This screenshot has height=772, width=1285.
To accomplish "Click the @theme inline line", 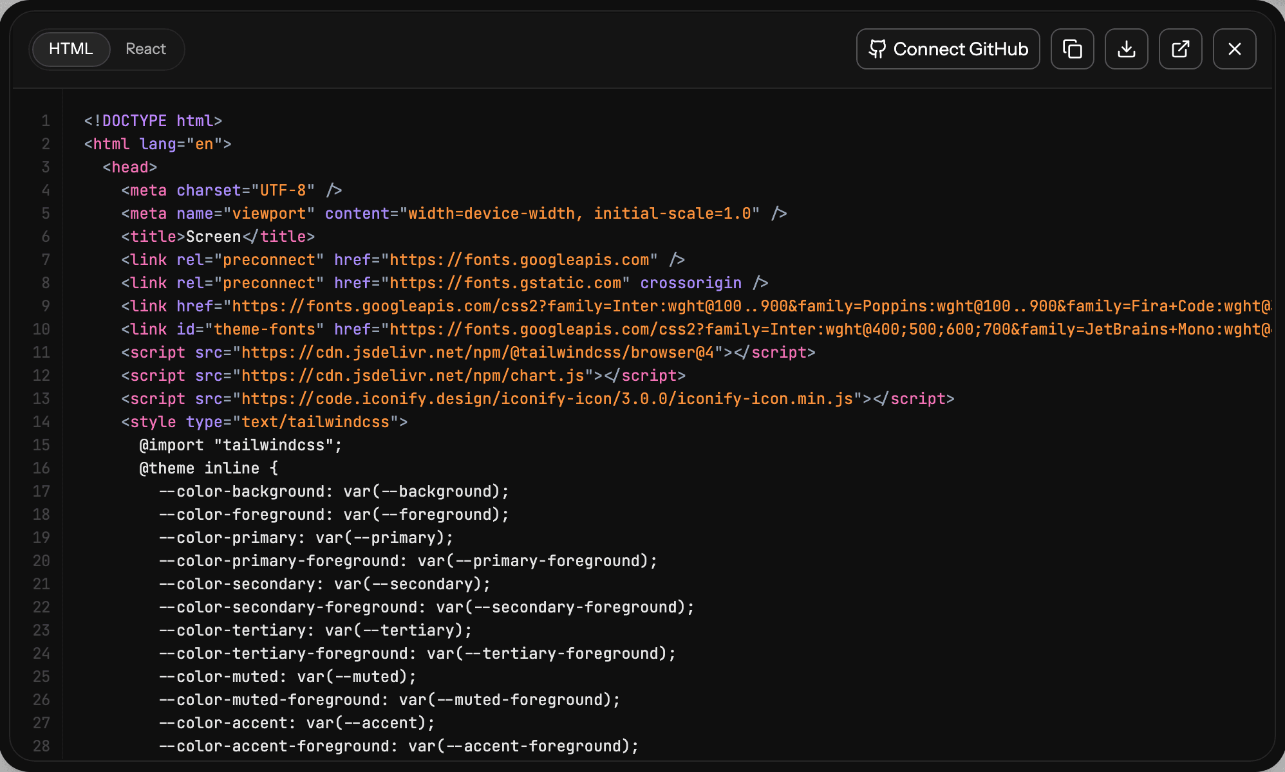I will click(x=209, y=468).
